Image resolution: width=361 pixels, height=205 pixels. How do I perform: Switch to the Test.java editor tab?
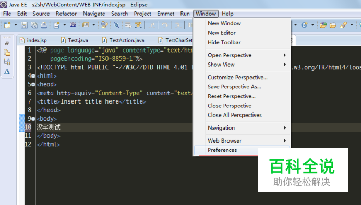75,41
